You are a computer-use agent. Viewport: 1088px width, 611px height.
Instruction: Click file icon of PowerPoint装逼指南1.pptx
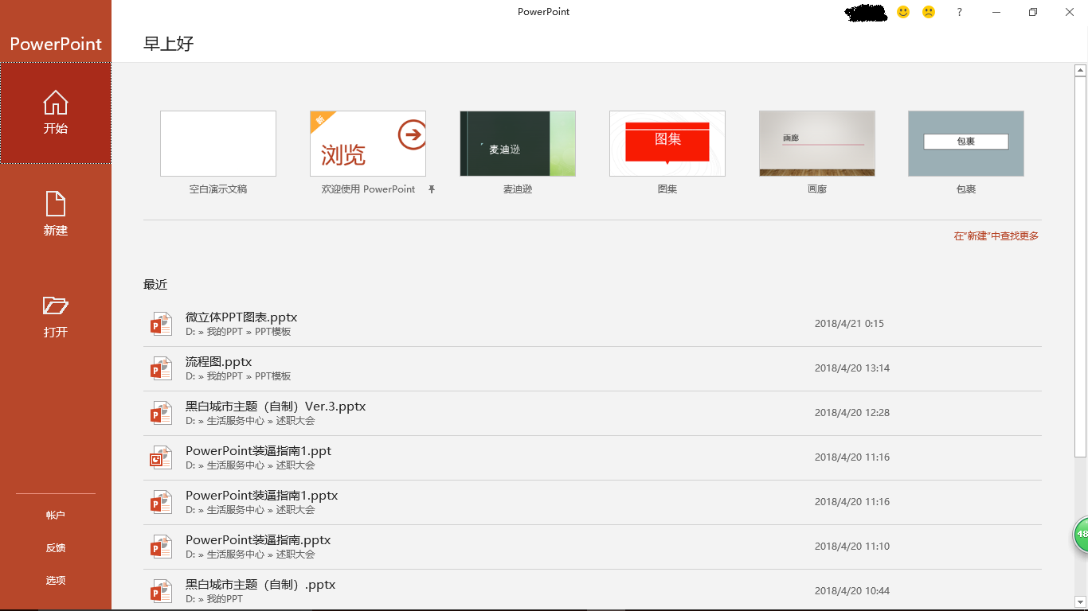(162, 502)
